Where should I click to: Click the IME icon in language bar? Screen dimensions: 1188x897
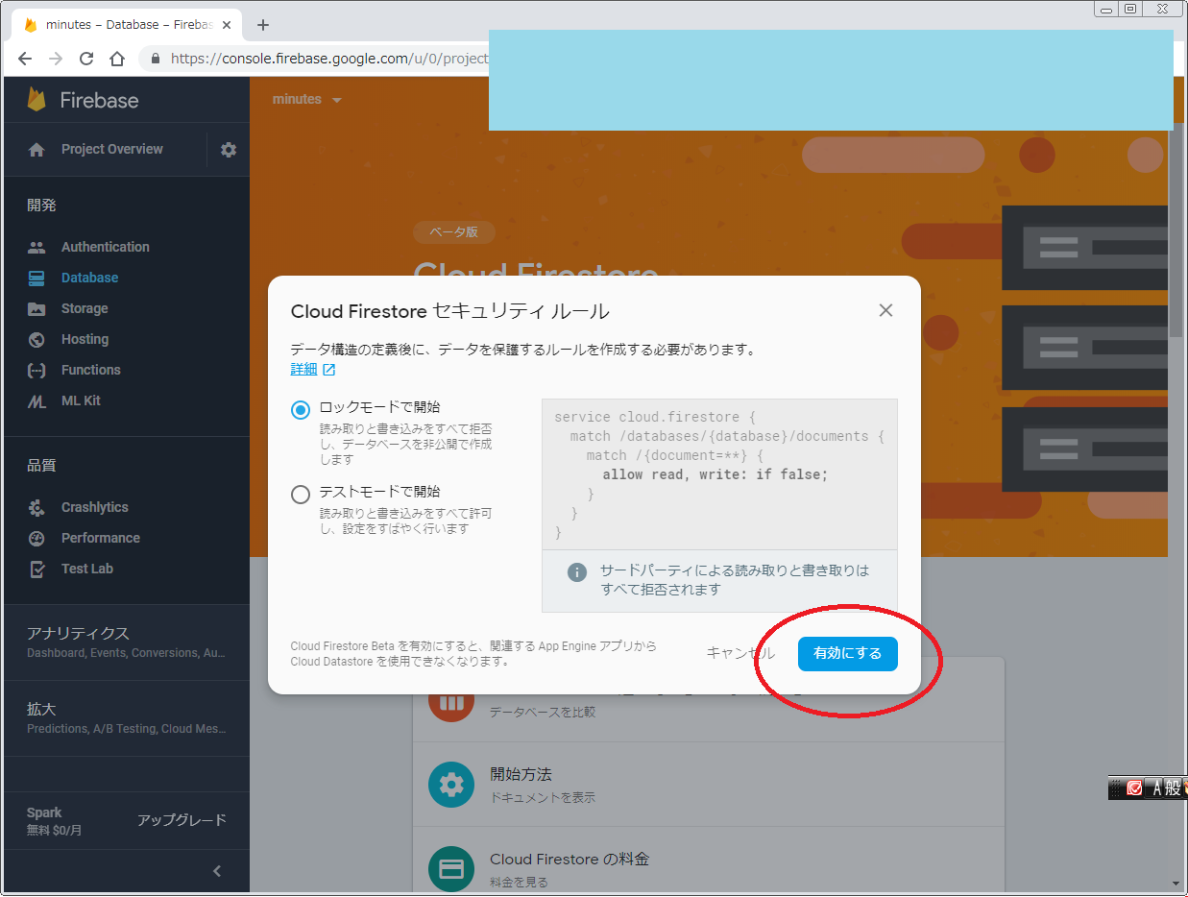(1134, 788)
